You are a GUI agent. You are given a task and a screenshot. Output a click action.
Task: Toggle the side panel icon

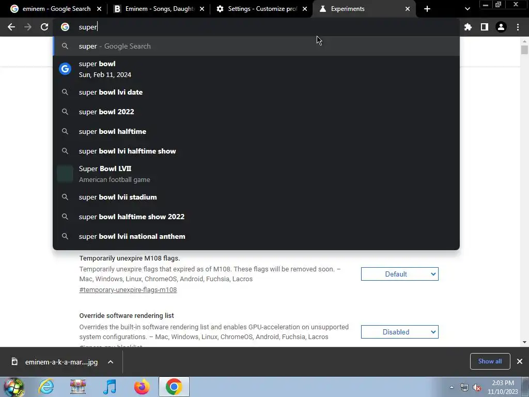point(485,27)
